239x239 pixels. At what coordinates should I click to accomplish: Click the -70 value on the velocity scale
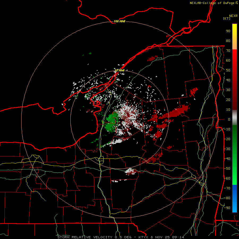[x=227, y=188]
